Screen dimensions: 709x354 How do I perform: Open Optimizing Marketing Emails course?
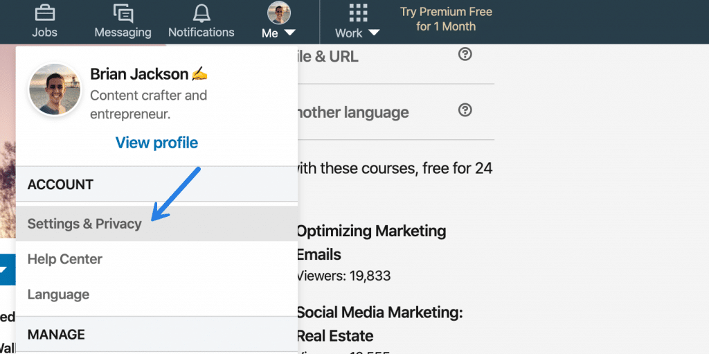[x=371, y=242]
